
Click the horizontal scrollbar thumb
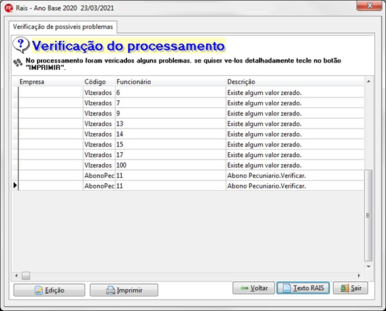point(26,275)
